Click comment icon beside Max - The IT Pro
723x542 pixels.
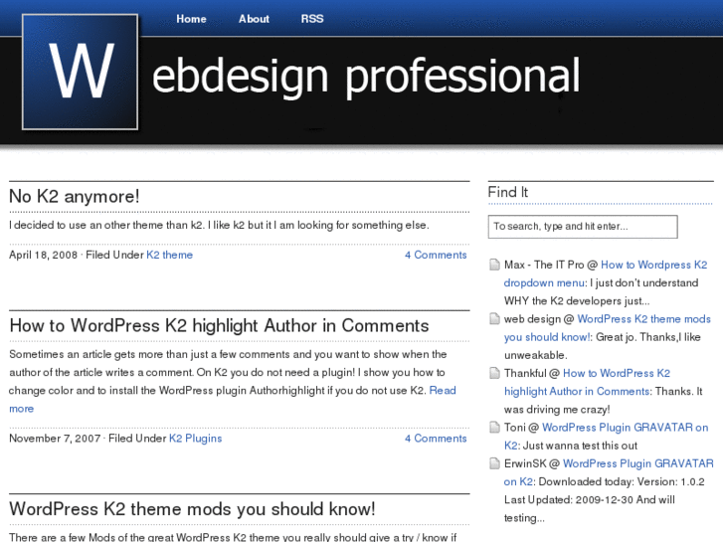[x=494, y=265]
